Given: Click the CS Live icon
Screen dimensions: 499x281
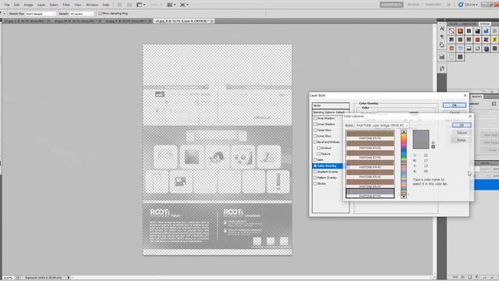Looking at the screenshot, I should (461, 5).
